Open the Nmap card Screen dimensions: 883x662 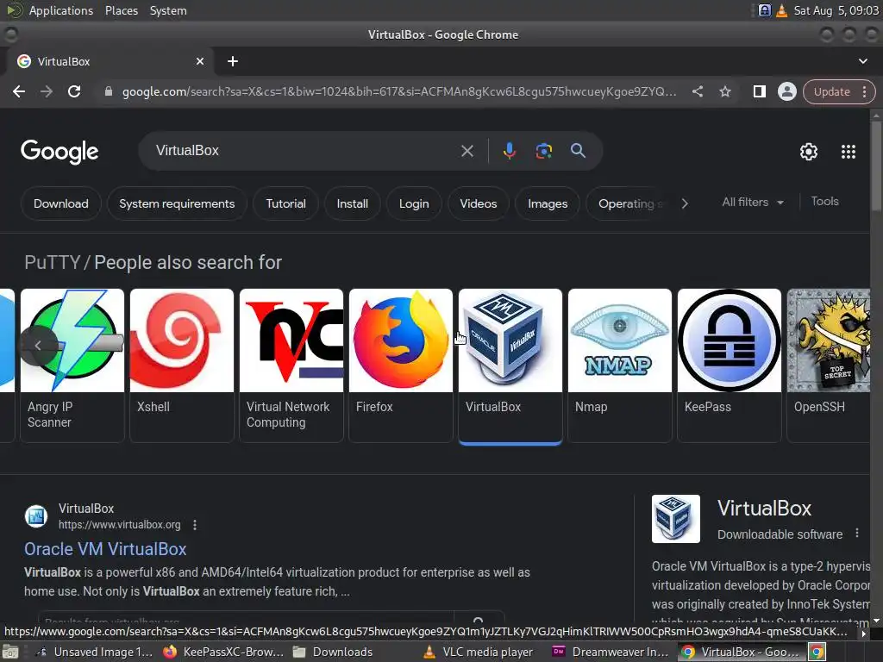619,365
